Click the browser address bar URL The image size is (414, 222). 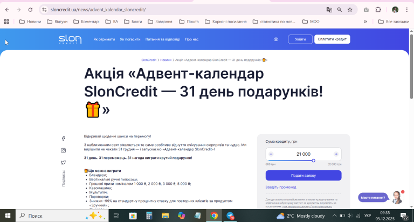[x=98, y=10]
